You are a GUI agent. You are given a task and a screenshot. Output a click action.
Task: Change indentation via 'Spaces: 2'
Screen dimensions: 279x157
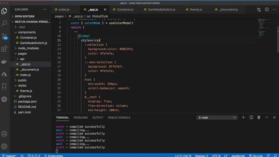(201, 156)
